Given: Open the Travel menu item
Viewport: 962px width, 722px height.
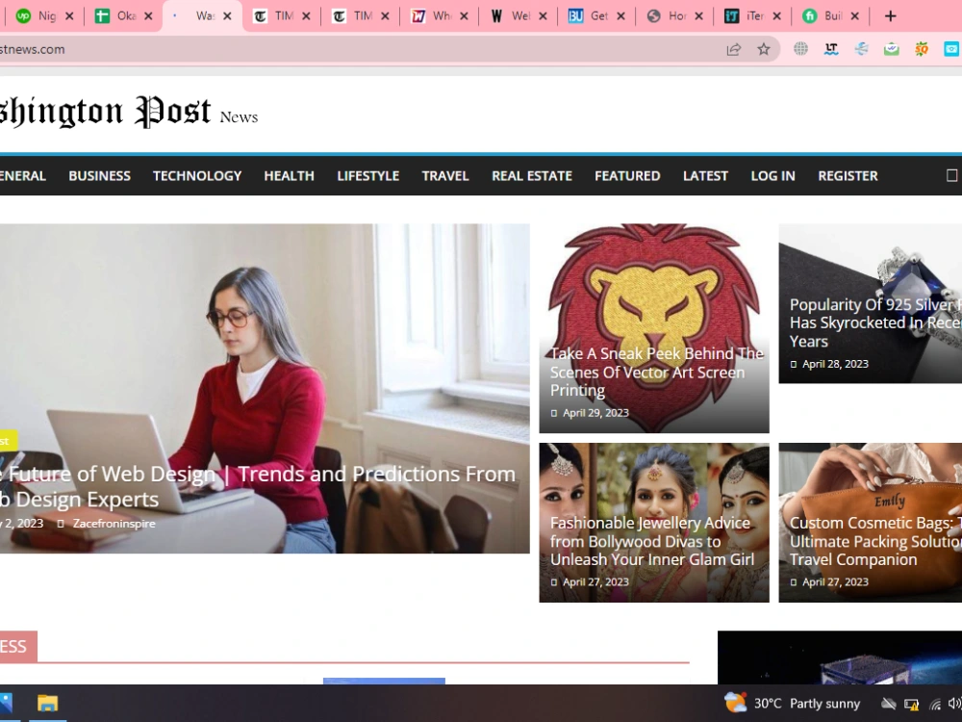Looking at the screenshot, I should click(445, 175).
